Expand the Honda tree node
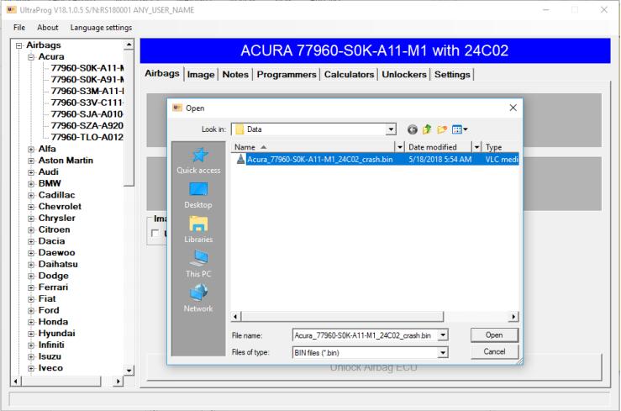 tap(31, 322)
